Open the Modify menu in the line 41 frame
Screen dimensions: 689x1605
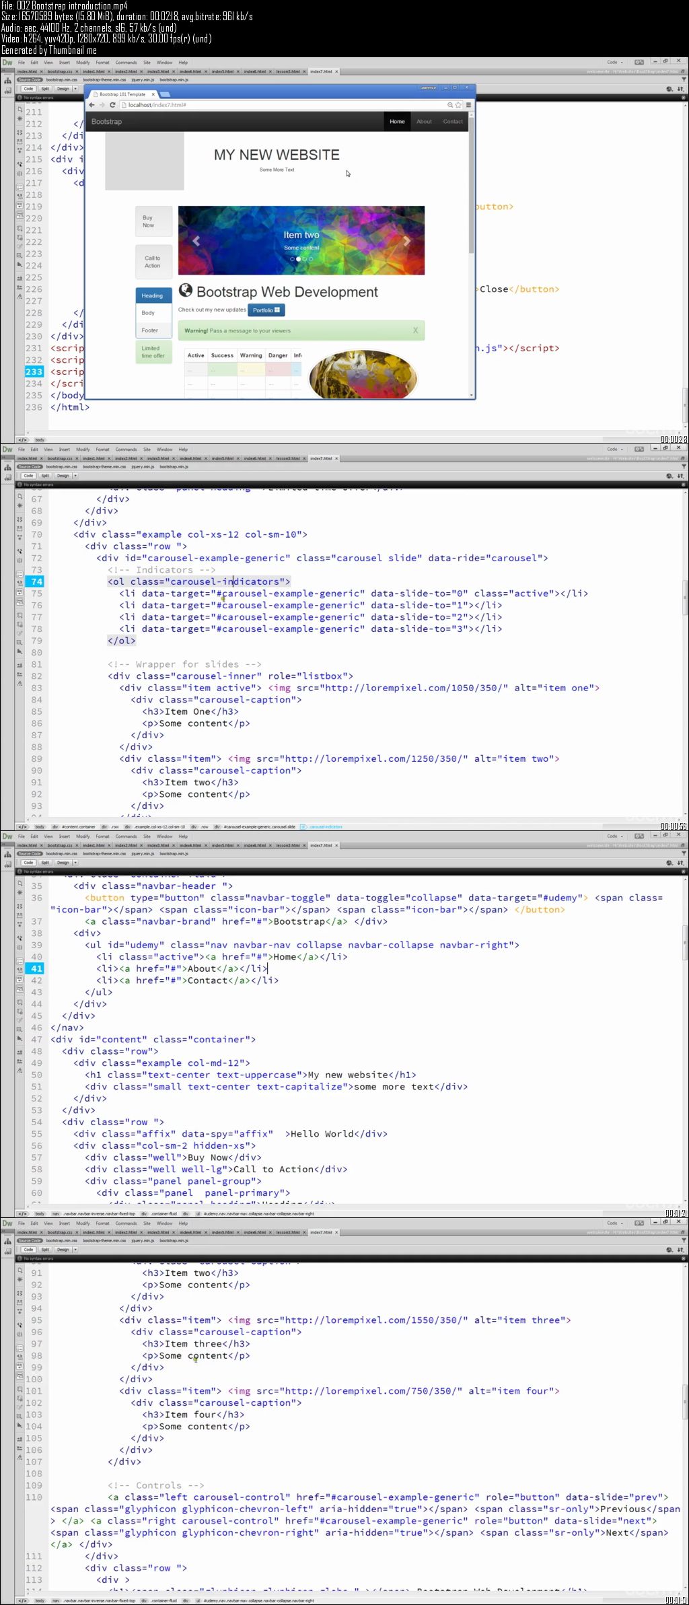point(83,836)
